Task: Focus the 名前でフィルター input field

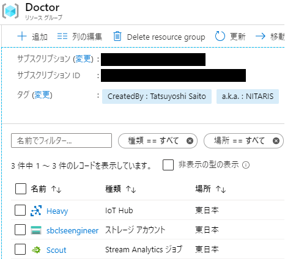Action: click(x=61, y=140)
